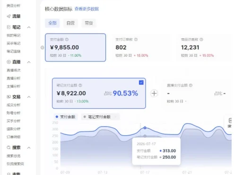Click the 313.00 value in chart tooltip
Screen dimensions: 234x175
pyautogui.click(x=169, y=151)
